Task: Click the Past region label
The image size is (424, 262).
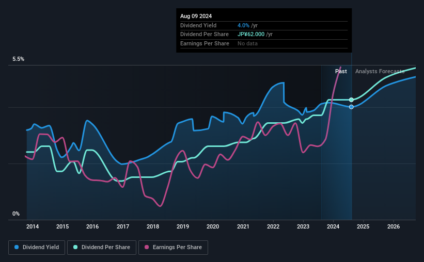Action: point(341,71)
